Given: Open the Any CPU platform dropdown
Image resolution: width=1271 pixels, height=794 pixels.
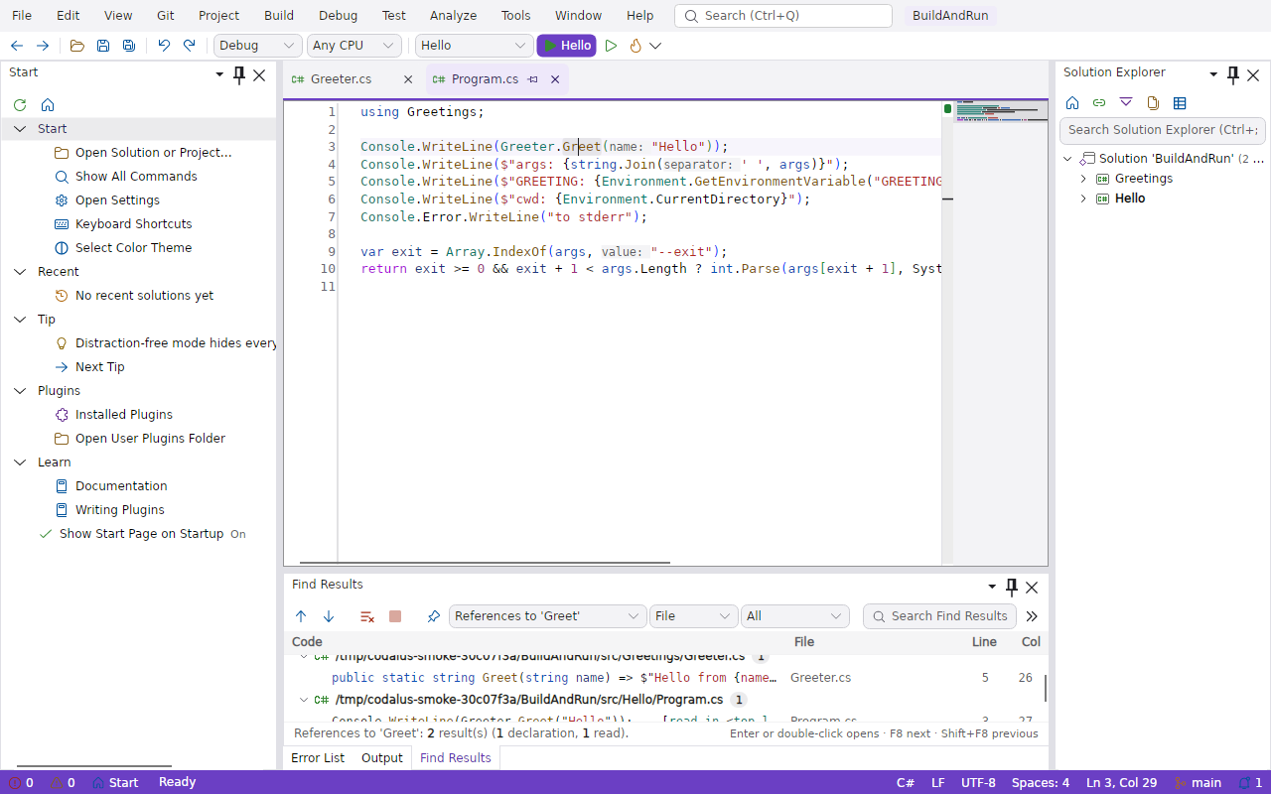Looking at the screenshot, I should pyautogui.click(x=354, y=46).
